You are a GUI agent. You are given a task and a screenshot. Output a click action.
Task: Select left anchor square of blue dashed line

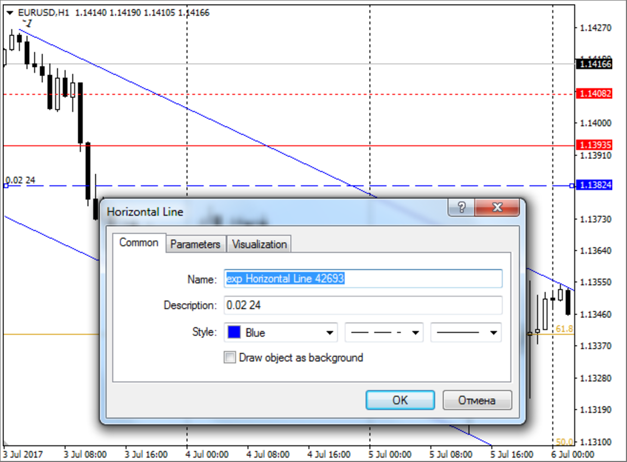coord(6,186)
